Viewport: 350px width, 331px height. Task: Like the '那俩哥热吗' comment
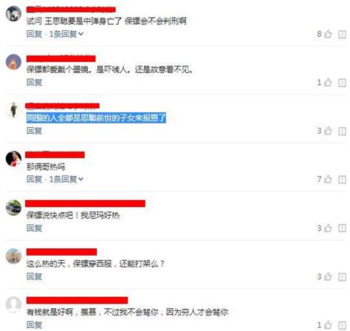pos(328,179)
